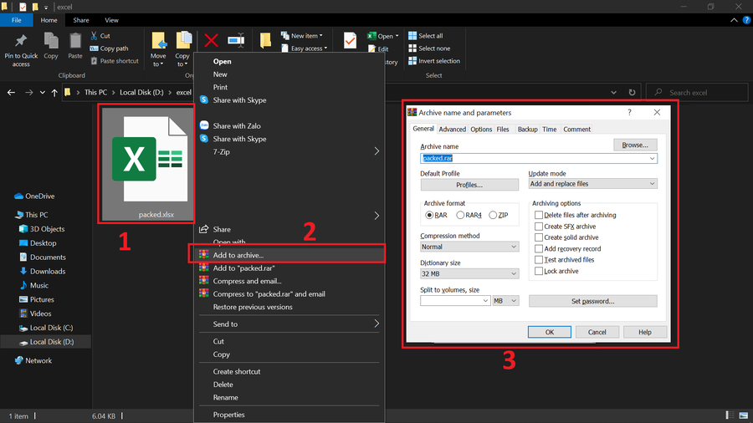753x423 pixels.
Task: Click the Paste ribbon icon
Action: coord(75,41)
